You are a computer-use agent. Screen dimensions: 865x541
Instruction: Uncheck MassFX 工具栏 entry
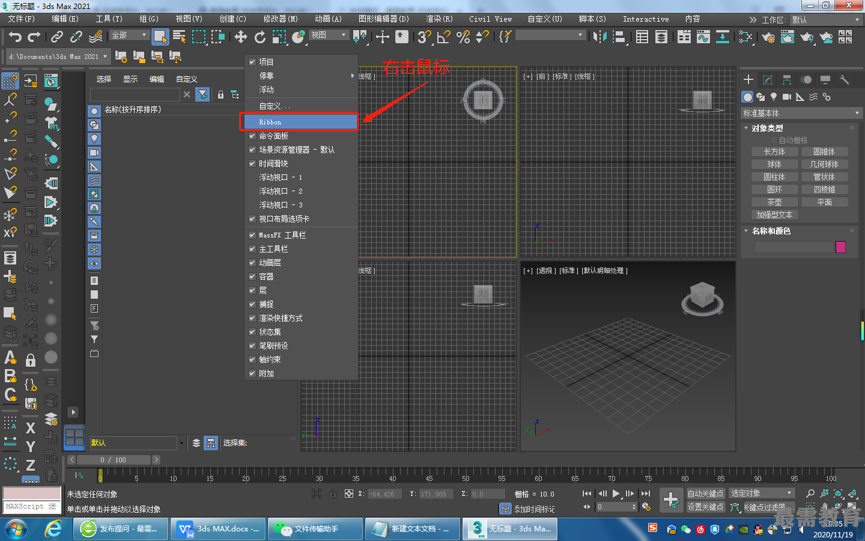[x=252, y=235]
